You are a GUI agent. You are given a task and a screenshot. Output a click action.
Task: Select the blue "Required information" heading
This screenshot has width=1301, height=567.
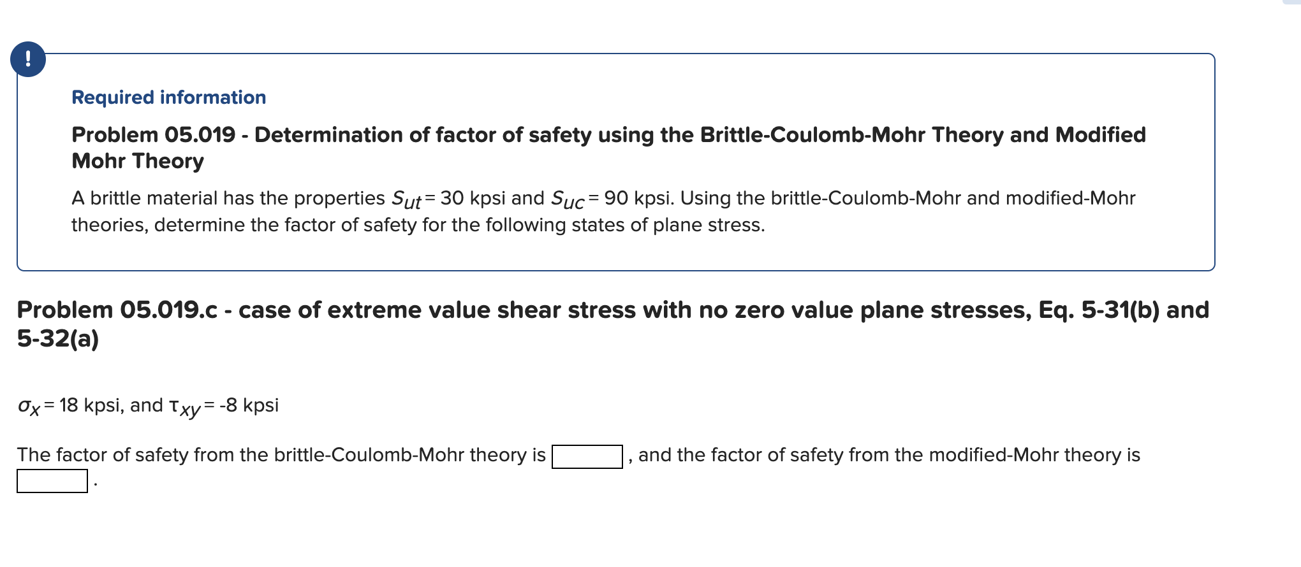coord(168,97)
